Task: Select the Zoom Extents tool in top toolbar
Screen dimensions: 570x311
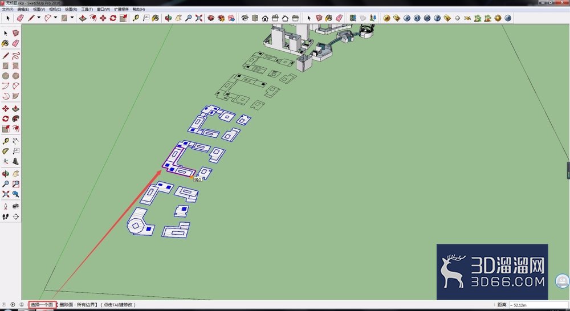Action: [x=198, y=18]
